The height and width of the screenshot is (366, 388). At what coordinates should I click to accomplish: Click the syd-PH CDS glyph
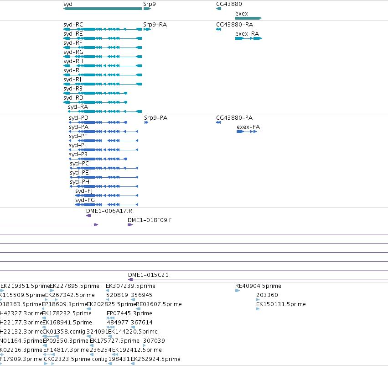point(104,186)
